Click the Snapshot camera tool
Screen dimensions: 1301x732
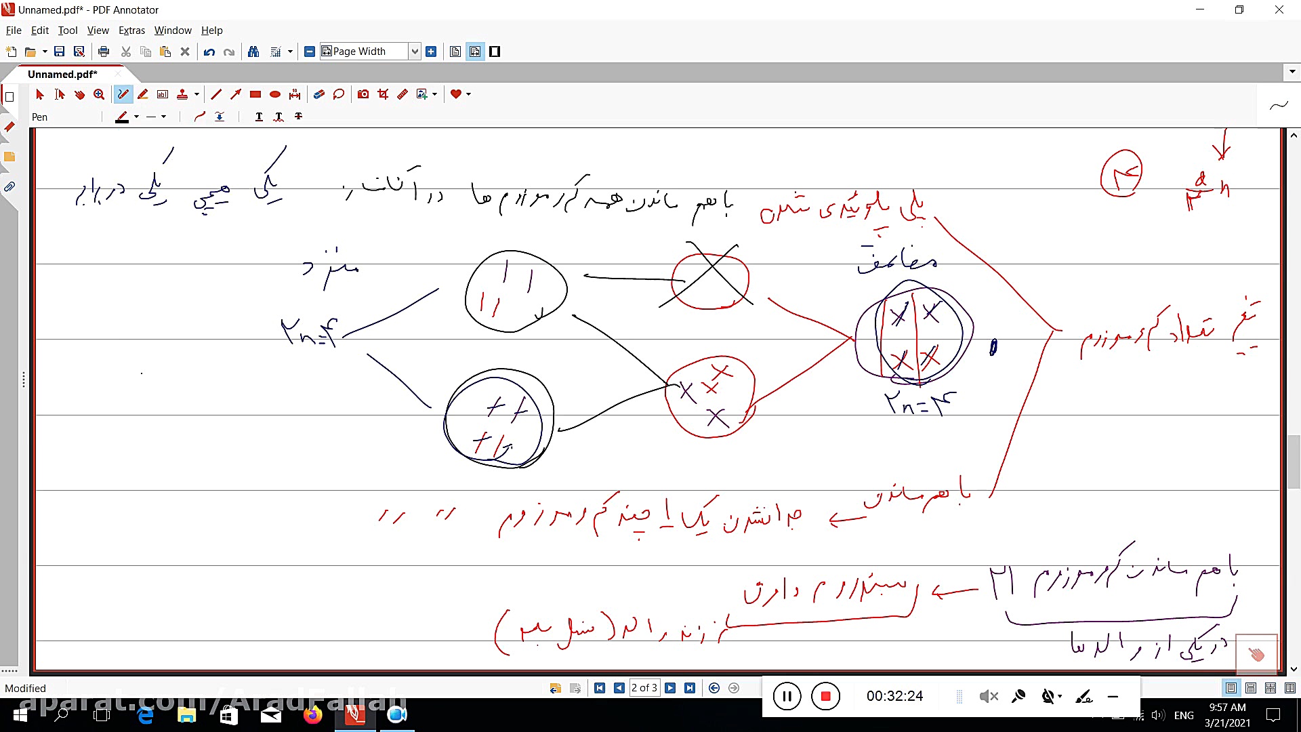click(x=363, y=94)
